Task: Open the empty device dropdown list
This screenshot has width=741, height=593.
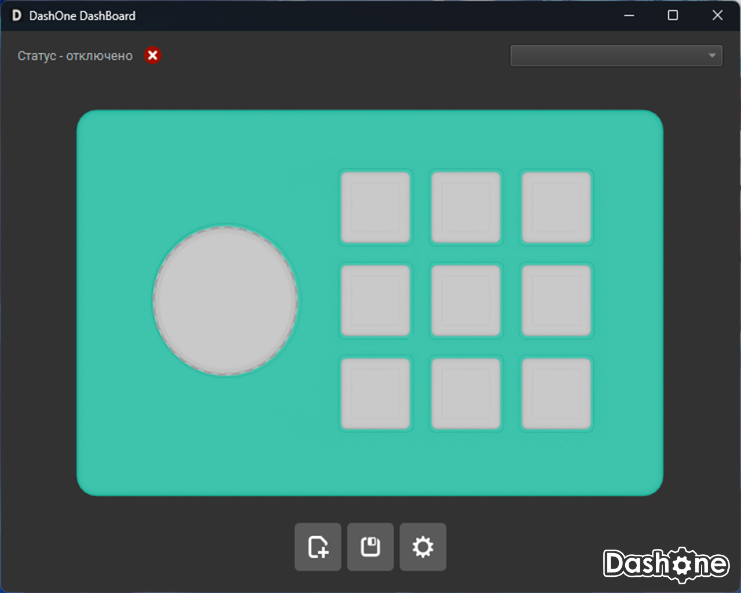Action: [x=616, y=56]
